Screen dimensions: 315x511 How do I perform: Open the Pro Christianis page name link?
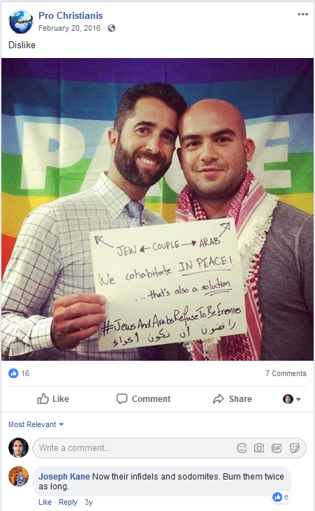(x=71, y=15)
